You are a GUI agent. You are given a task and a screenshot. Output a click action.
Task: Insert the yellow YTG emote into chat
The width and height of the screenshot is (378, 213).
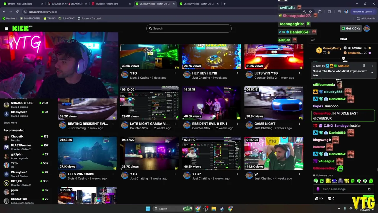coord(346,181)
